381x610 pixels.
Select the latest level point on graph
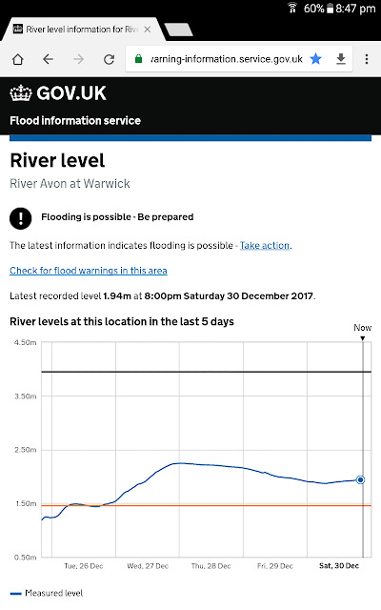click(x=360, y=479)
